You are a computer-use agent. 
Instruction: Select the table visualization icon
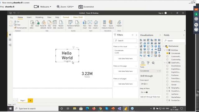pyautogui.click(x=152, y=53)
